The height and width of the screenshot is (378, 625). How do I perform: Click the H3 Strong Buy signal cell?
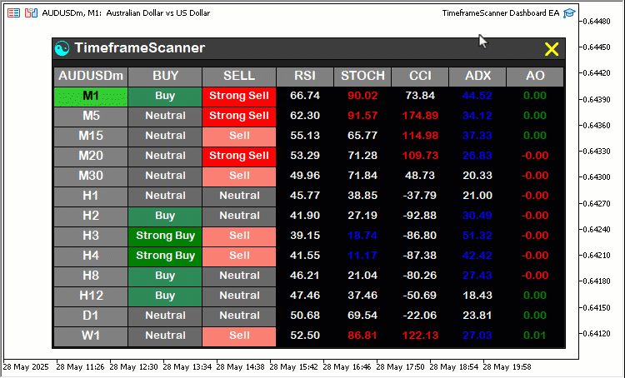[x=165, y=236]
